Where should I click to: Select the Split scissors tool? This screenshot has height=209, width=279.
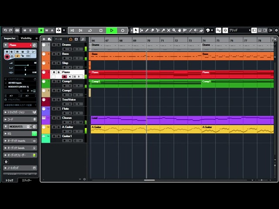pos(158,30)
